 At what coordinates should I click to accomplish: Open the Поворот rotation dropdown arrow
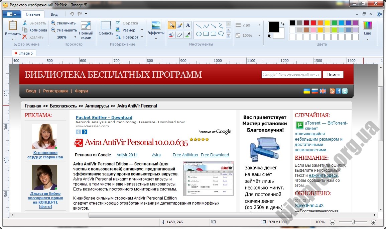(142, 37)
